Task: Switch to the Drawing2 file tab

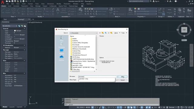Action: click(x=21, y=19)
